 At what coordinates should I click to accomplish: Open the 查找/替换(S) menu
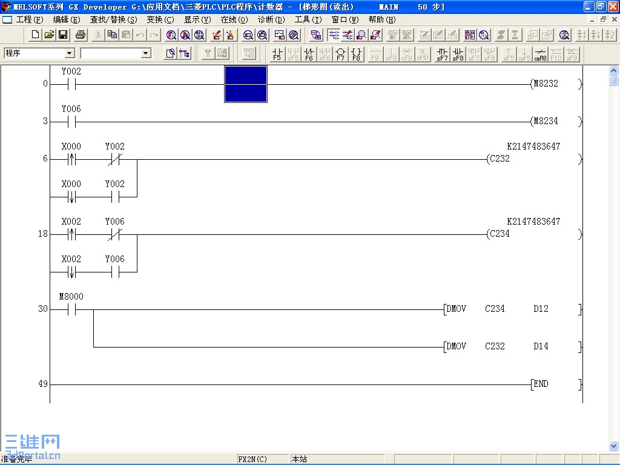click(x=113, y=19)
